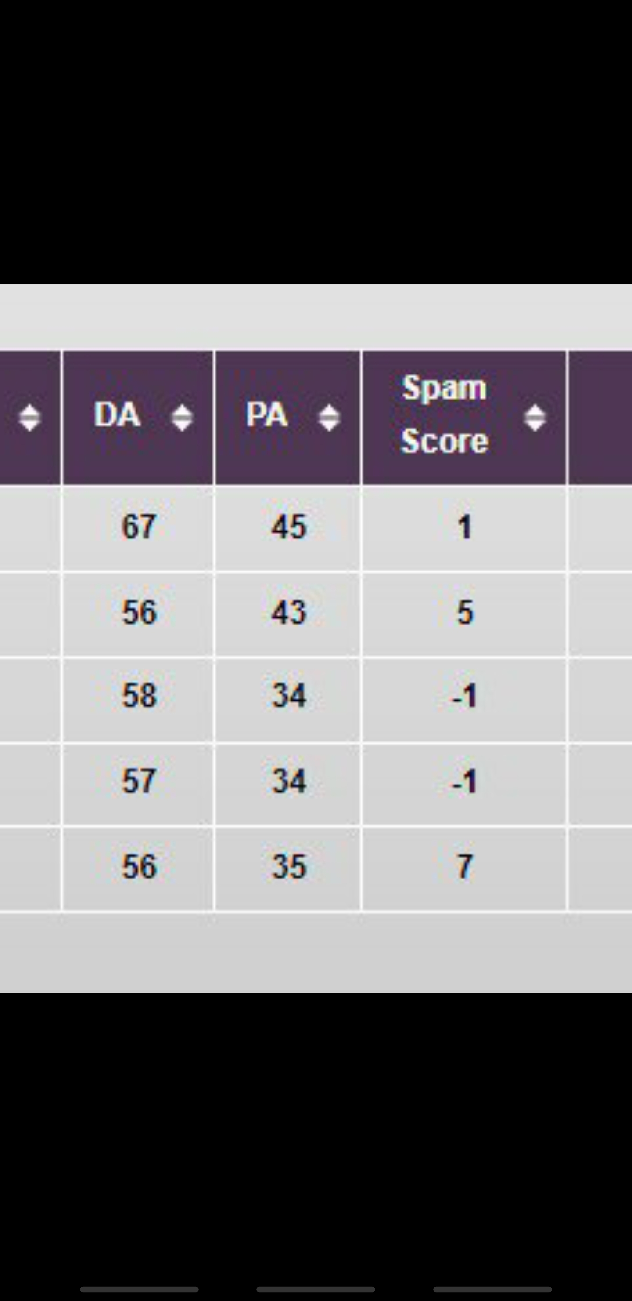Viewport: 632px width, 1301px height.
Task: Sort by Spam Score arrows icon
Action: pos(535,418)
